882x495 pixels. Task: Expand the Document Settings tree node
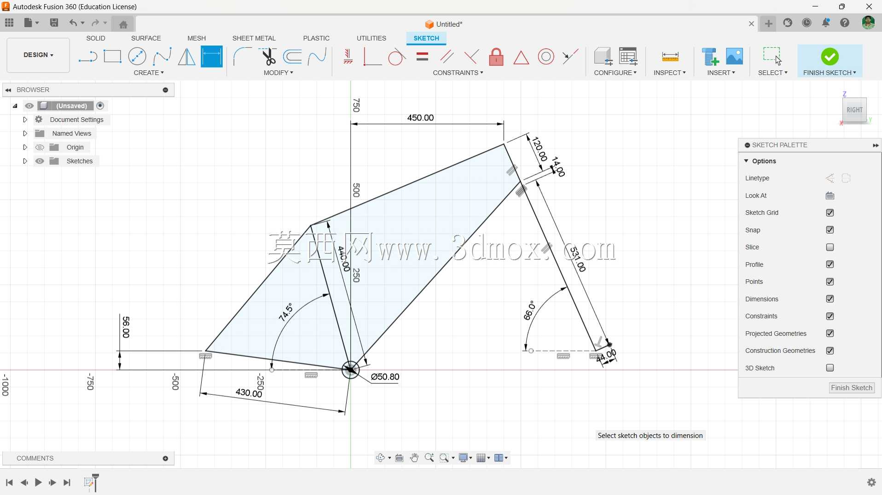pyautogui.click(x=25, y=120)
